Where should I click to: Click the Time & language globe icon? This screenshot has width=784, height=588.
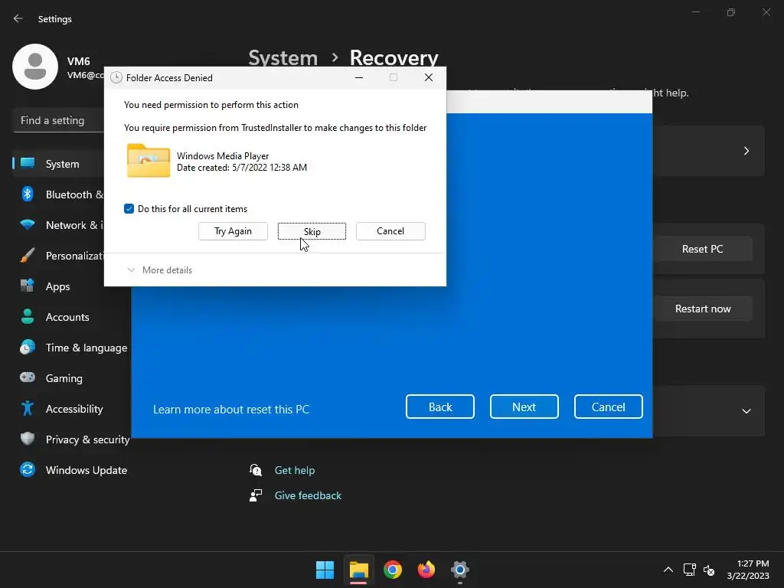[x=28, y=347]
